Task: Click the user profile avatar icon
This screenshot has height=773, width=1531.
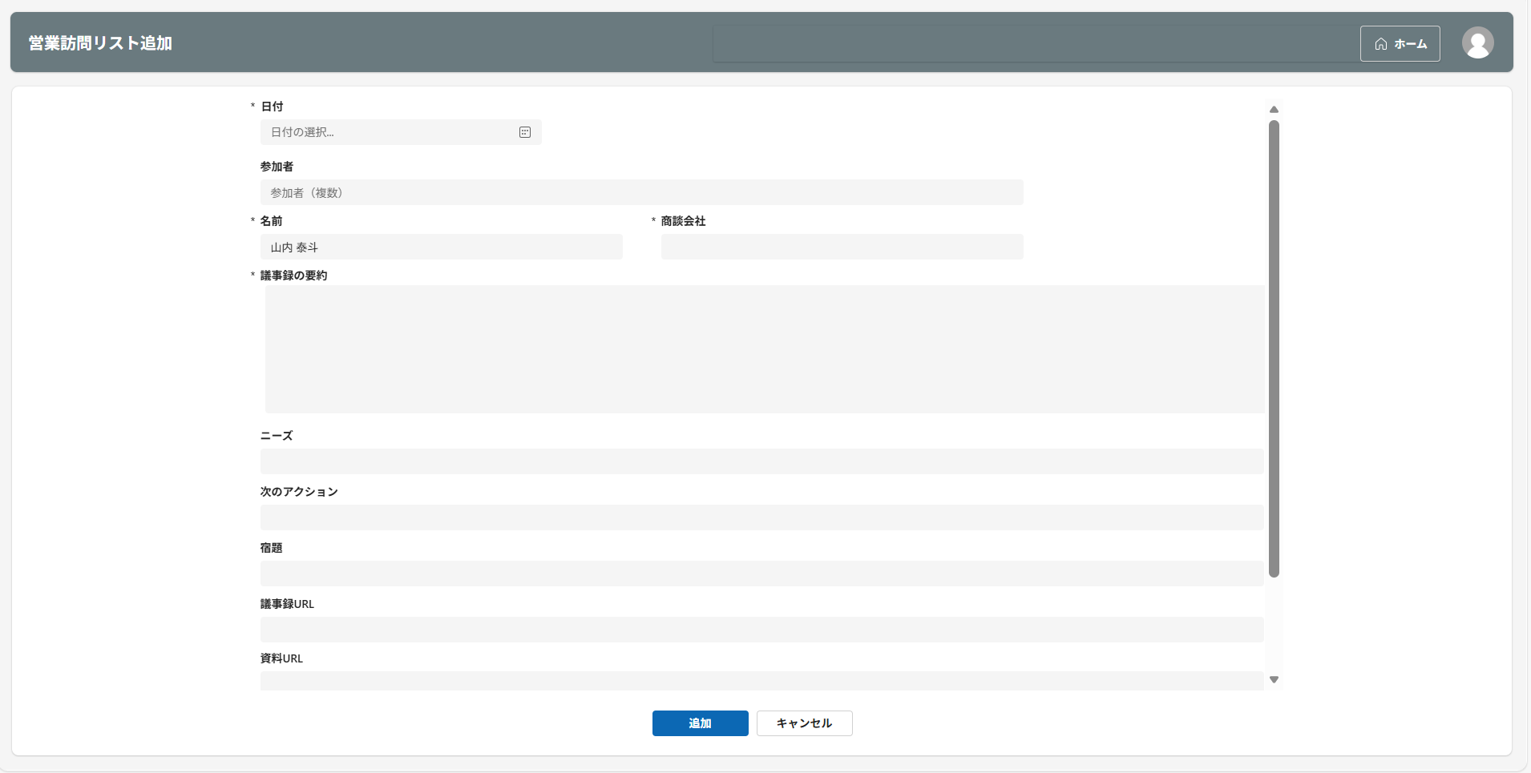Action: (1477, 43)
